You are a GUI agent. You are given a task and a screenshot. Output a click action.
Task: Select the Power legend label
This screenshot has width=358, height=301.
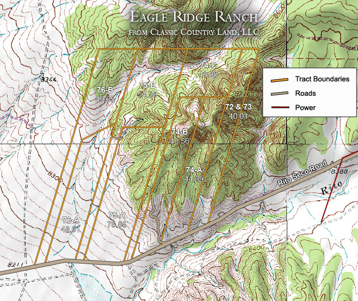[x=305, y=108]
